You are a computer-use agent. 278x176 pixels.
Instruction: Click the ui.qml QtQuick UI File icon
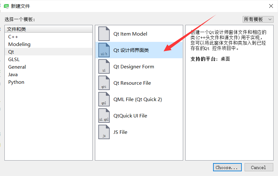click(104, 116)
